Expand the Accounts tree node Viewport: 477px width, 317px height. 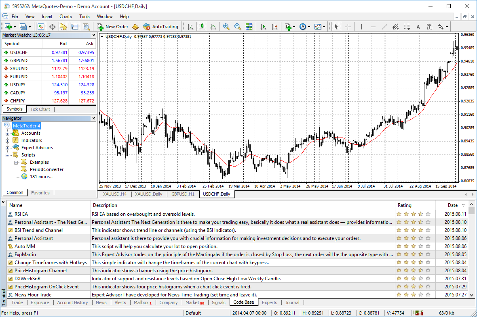pos(7,133)
